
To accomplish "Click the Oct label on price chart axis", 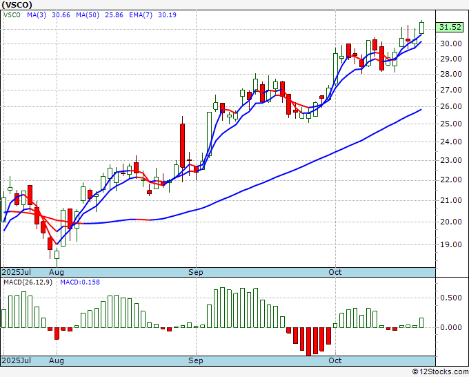I will pos(335,272).
